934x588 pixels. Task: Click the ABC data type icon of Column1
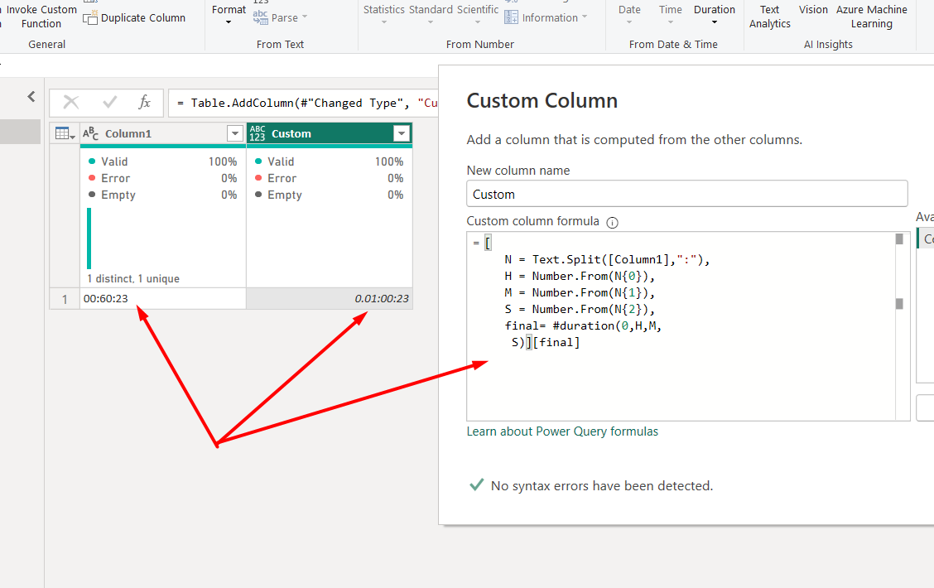(90, 133)
